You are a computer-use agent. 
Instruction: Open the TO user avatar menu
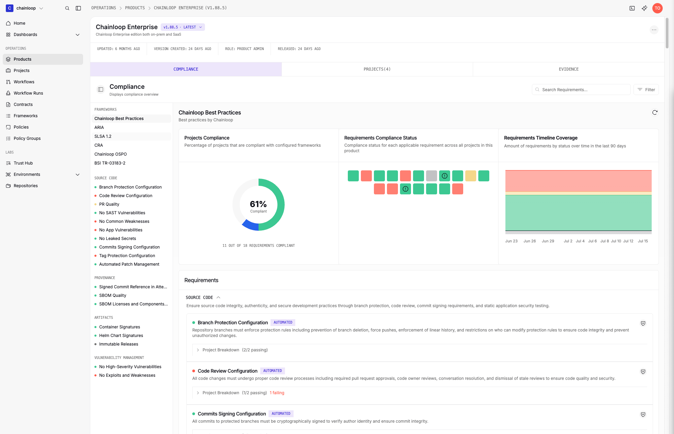pos(657,8)
